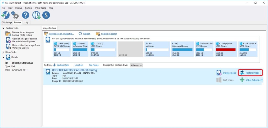
Task: Click the blue question mark help icon
Action: [25, 15]
